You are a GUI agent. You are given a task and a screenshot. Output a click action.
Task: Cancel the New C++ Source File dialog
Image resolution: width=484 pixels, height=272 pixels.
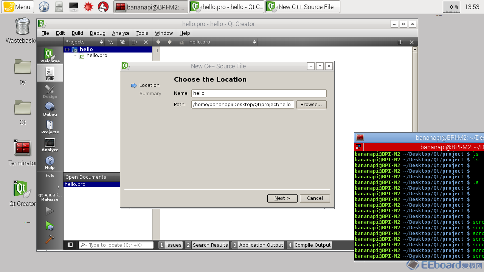pyautogui.click(x=315, y=198)
